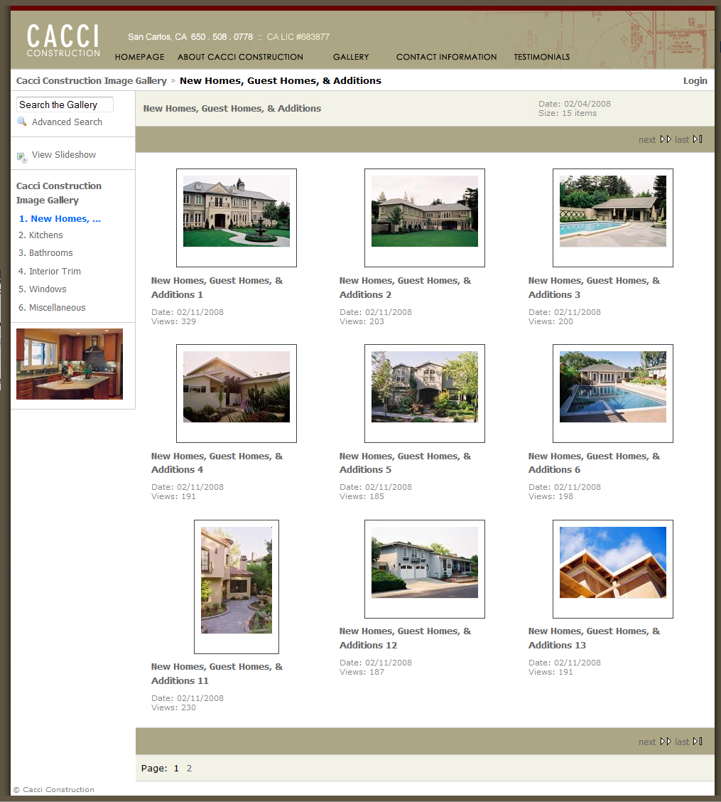
Task: Go to page 2 of the gallery
Action: 190,768
